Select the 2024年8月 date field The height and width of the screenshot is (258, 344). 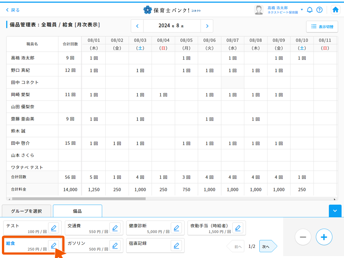pyautogui.click(x=172, y=26)
